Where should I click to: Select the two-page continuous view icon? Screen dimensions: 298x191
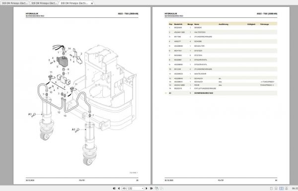point(287,189)
